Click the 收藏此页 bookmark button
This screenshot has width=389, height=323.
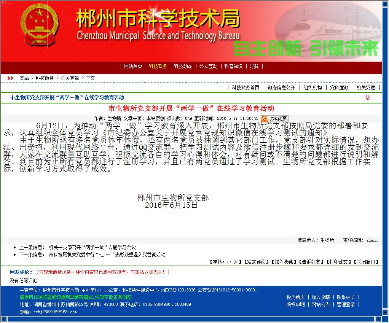click(x=274, y=119)
